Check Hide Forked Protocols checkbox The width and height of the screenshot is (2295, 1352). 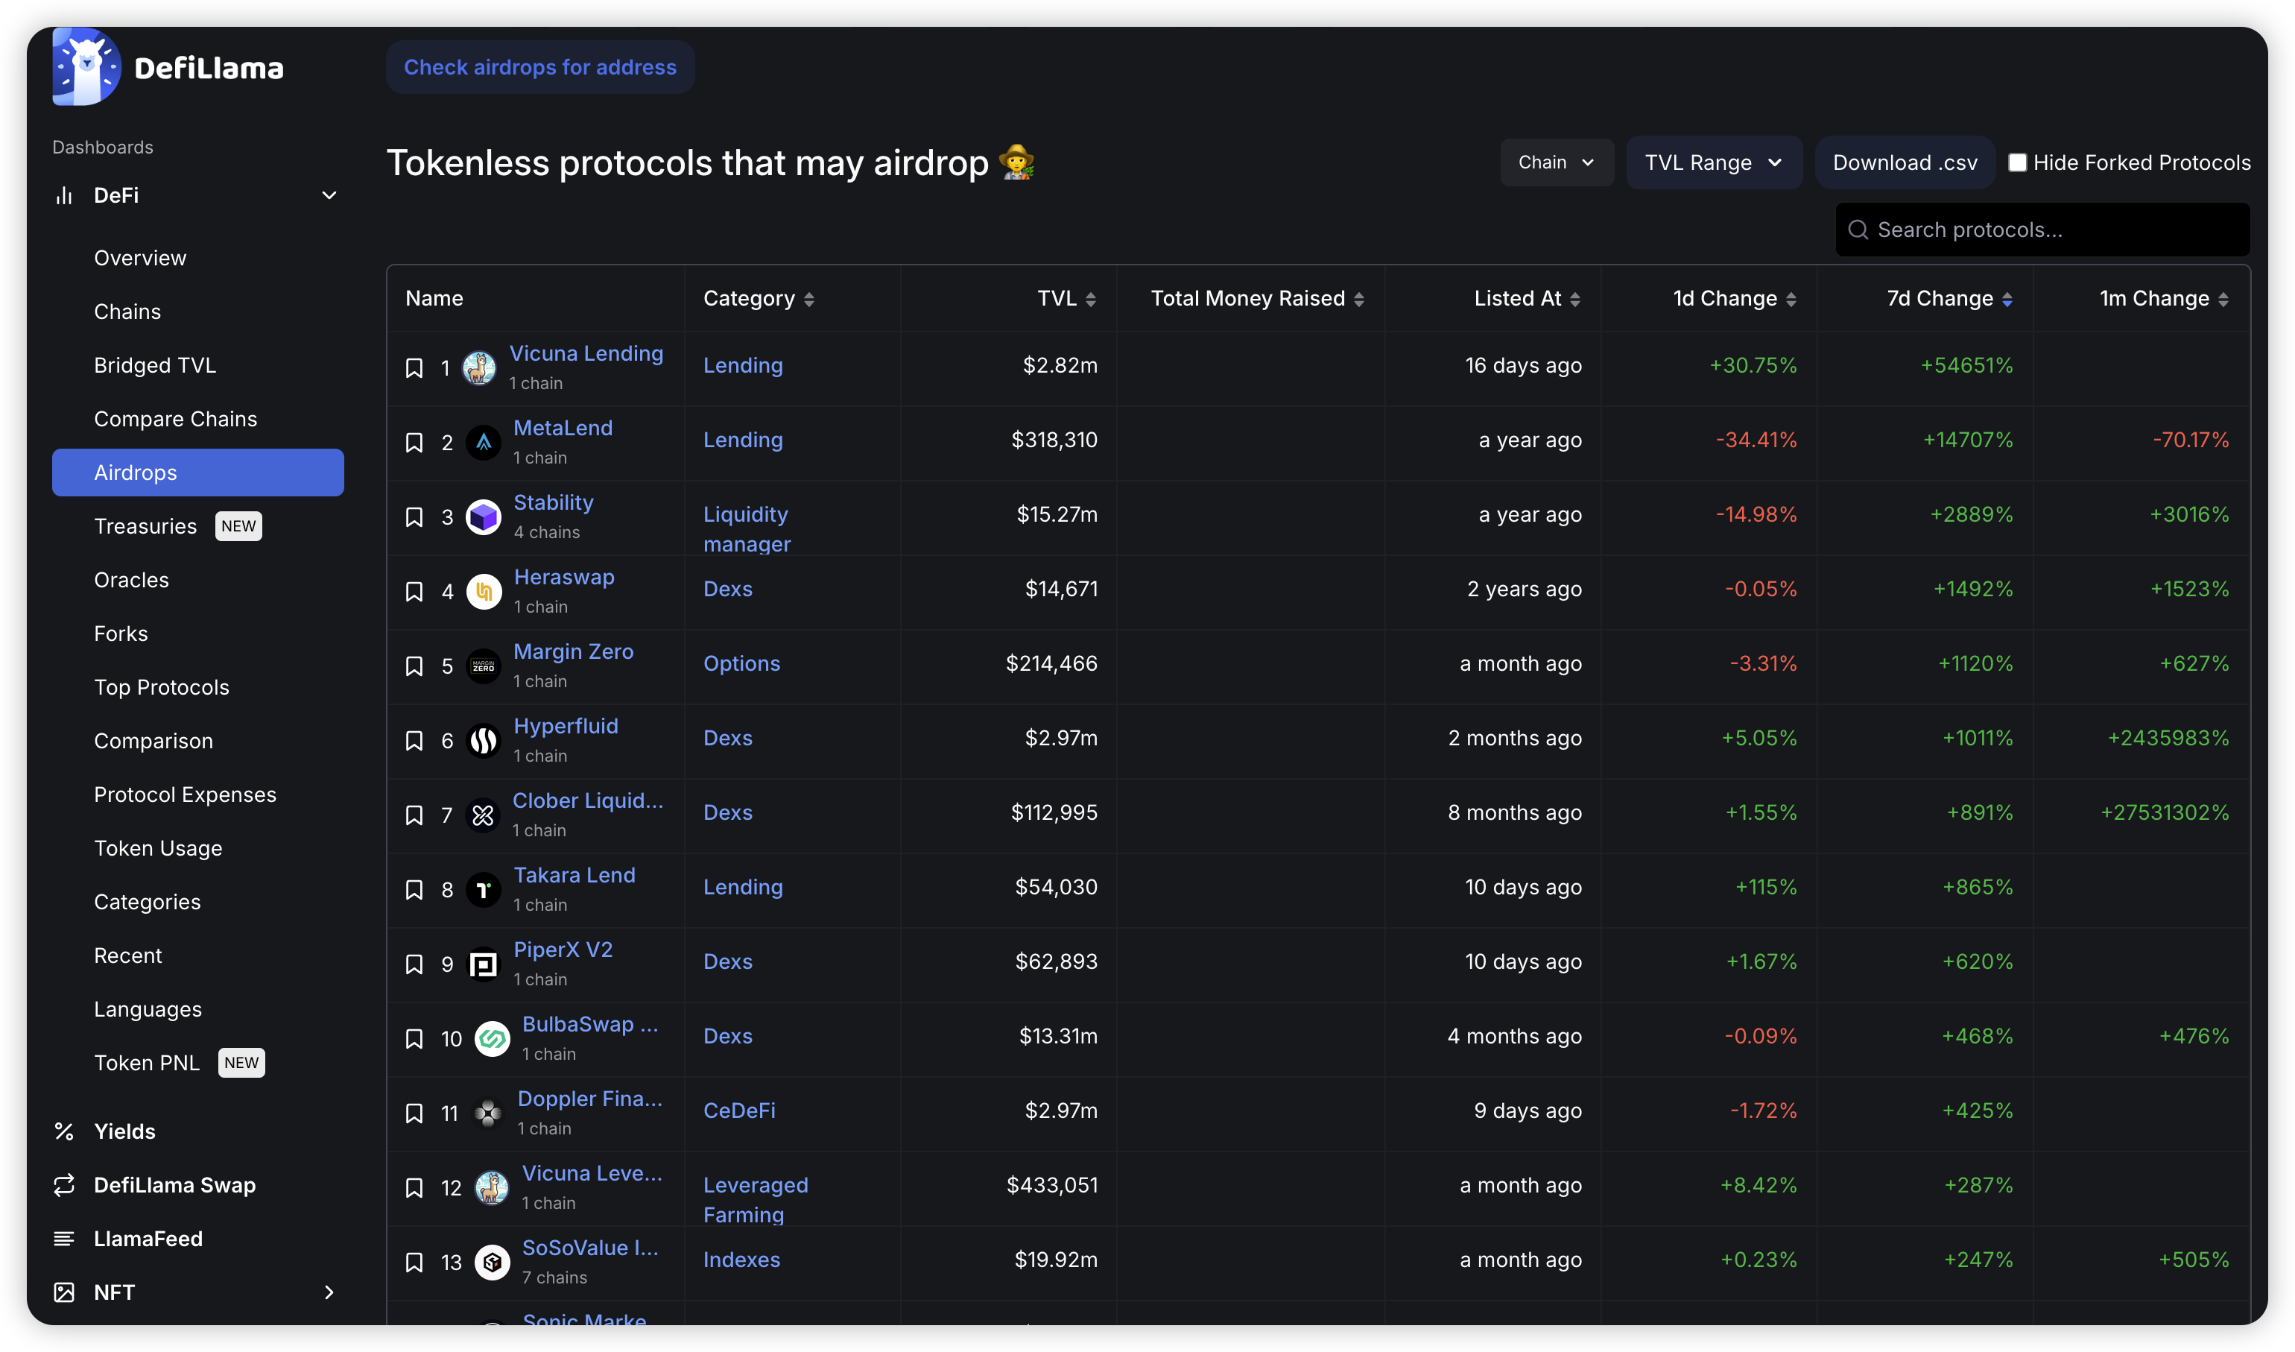tap(2017, 163)
